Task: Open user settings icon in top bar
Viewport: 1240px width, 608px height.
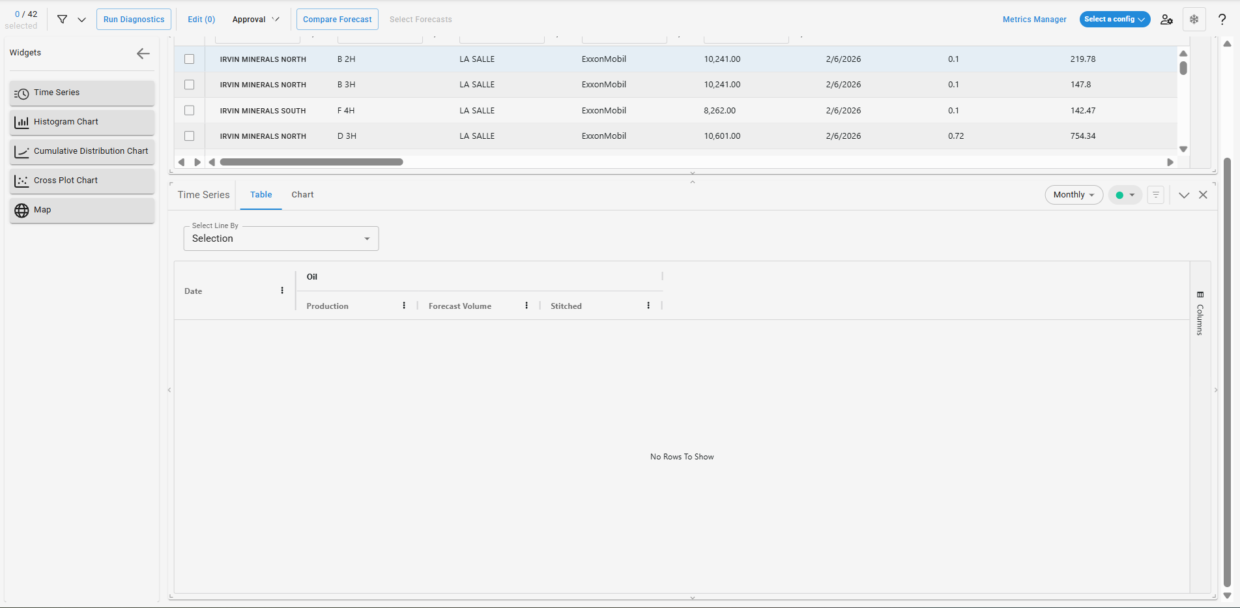Action: (x=1166, y=20)
